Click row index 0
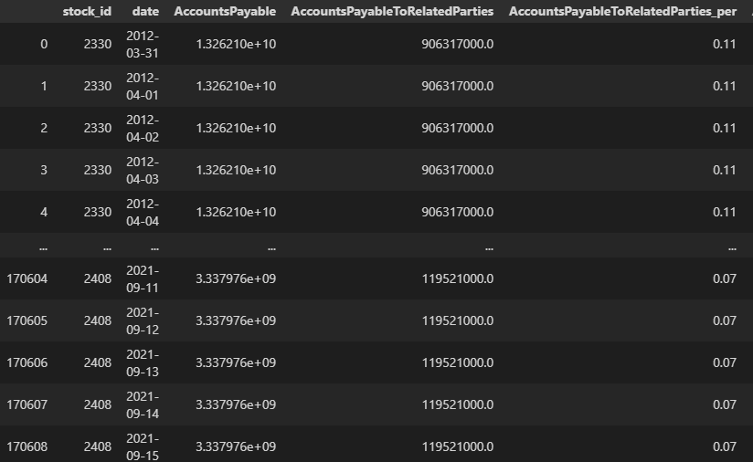753x462 pixels. (x=44, y=44)
